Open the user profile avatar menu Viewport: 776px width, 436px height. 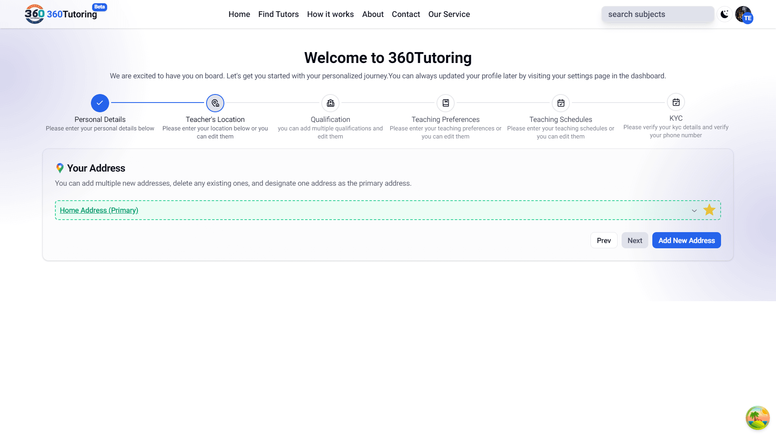click(x=744, y=15)
